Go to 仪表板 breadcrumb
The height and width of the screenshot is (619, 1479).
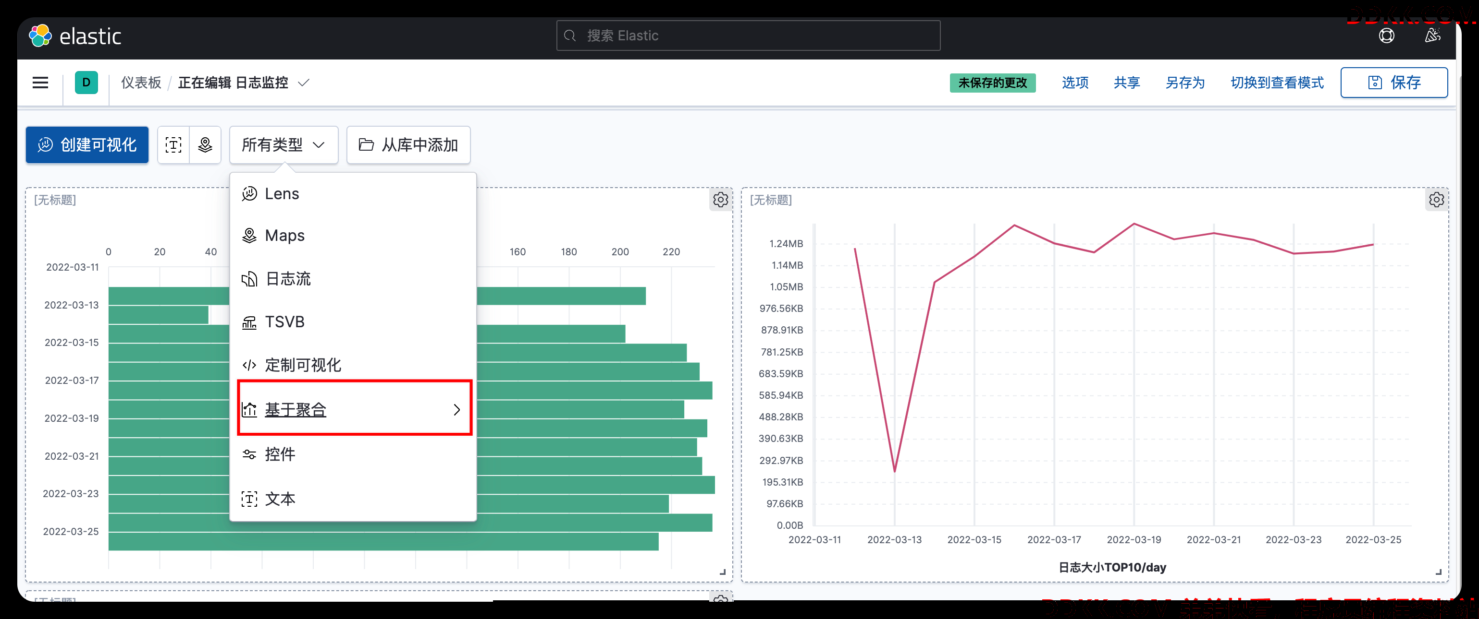click(x=141, y=83)
